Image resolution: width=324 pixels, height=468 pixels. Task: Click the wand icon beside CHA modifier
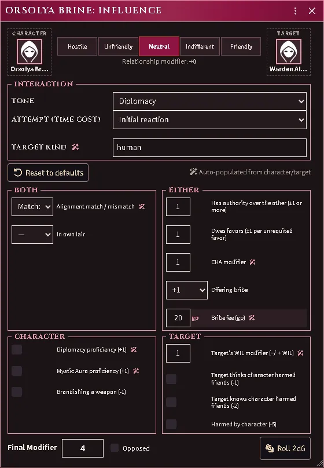tap(252, 262)
